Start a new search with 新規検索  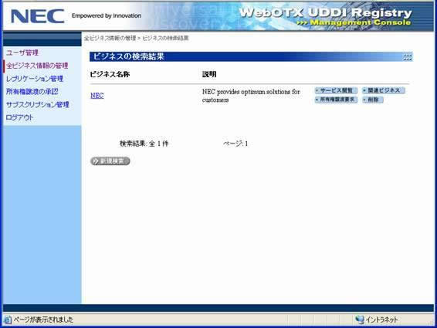click(110, 161)
